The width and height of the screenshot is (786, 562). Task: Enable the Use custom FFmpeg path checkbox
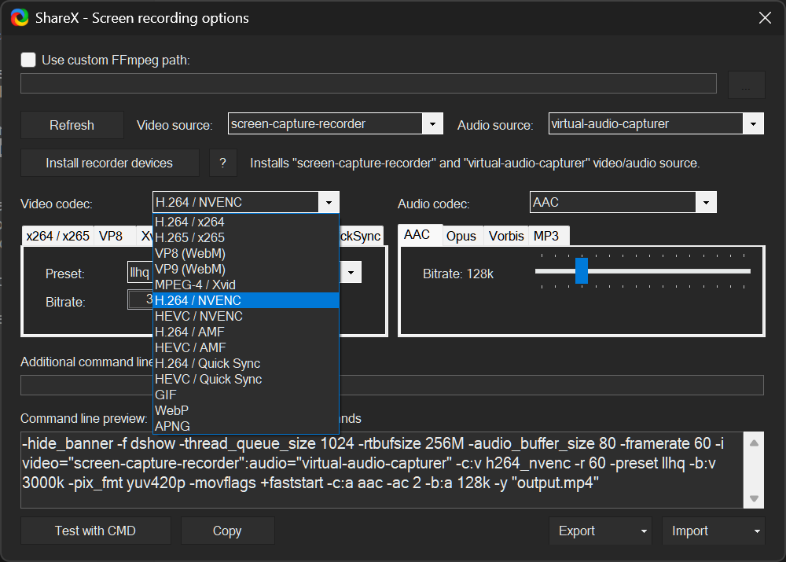click(29, 60)
